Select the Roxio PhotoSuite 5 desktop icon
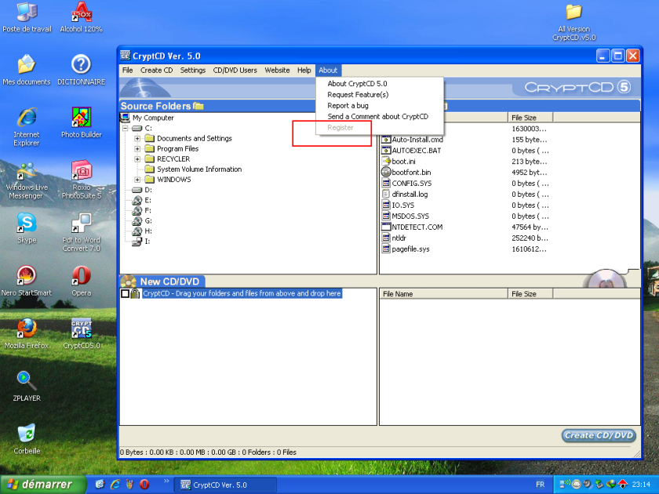The image size is (659, 494). 81,180
